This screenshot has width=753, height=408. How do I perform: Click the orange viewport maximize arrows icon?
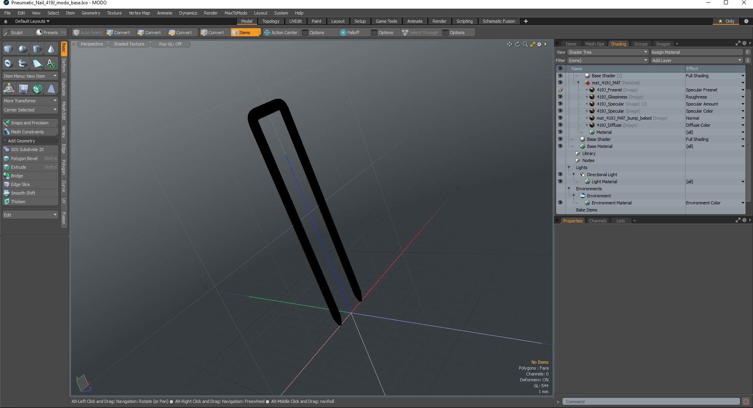(x=533, y=44)
